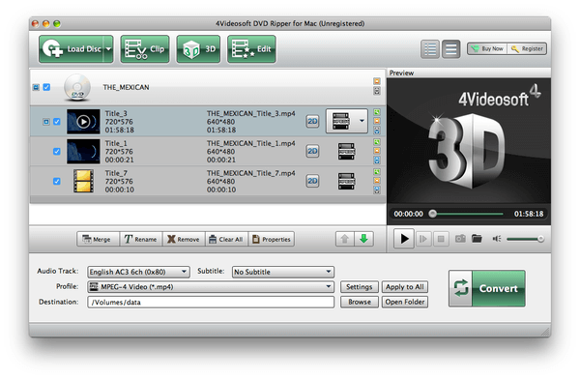This screenshot has width=580, height=379.
Task: Click the gray icon on THE_MEXICAN disc row
Action: [377, 91]
